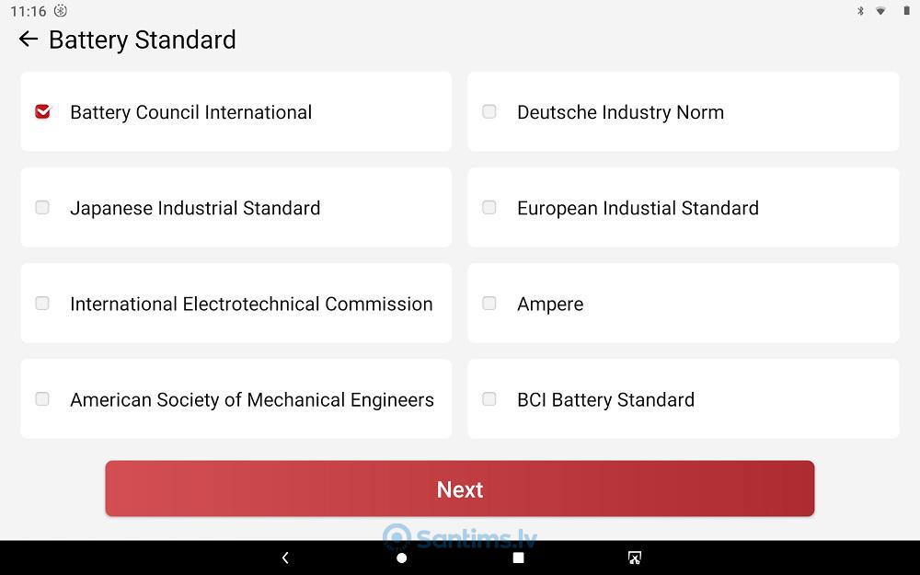Viewport: 920px width, 575px height.
Task: Enable the European Industial Standard checkbox
Action: click(489, 207)
